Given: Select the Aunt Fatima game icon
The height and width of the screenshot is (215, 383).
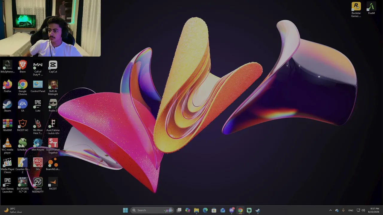Looking at the screenshot, I should (x=53, y=127).
